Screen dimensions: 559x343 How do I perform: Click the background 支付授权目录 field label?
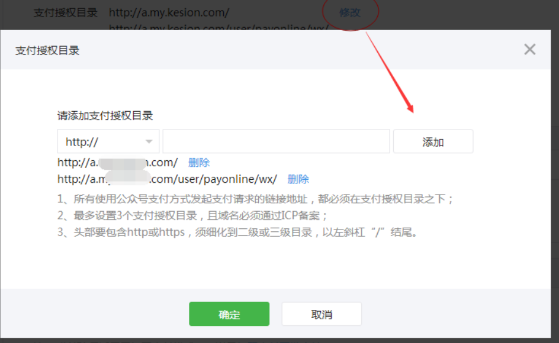65,12
